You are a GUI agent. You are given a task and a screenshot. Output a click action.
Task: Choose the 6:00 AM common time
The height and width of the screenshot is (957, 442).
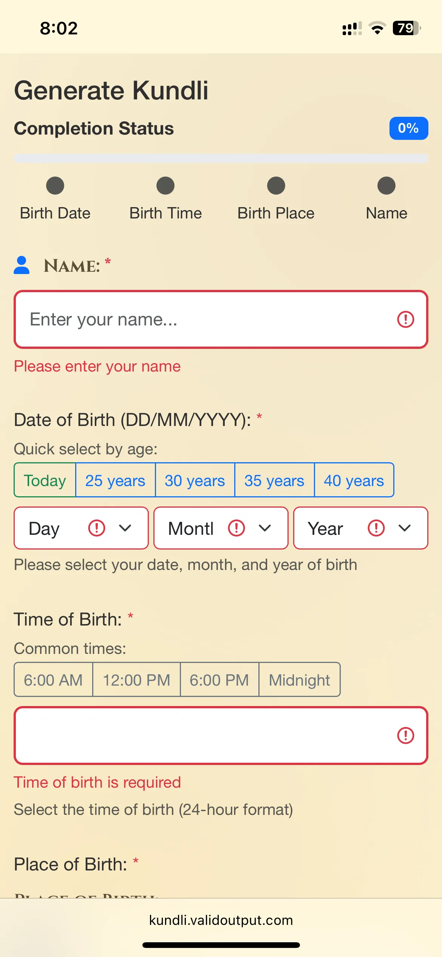point(53,680)
